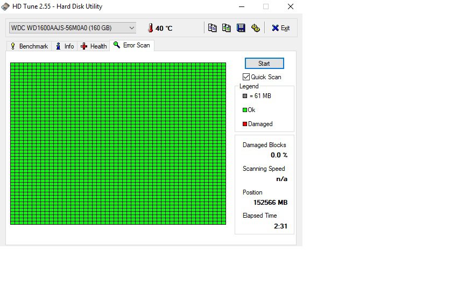Start the error scan
465x291 pixels.
(x=264, y=63)
